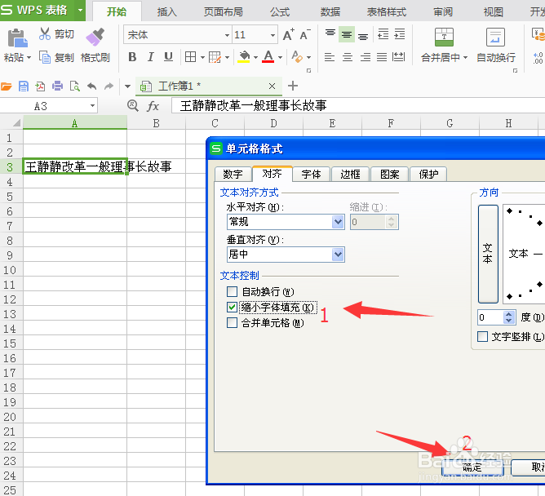
Task: Undo the last action
Action: [x=91, y=86]
